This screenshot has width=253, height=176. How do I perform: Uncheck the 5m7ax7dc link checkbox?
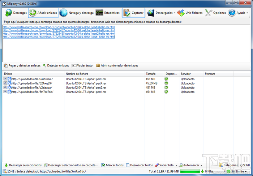[x=5, y=91]
